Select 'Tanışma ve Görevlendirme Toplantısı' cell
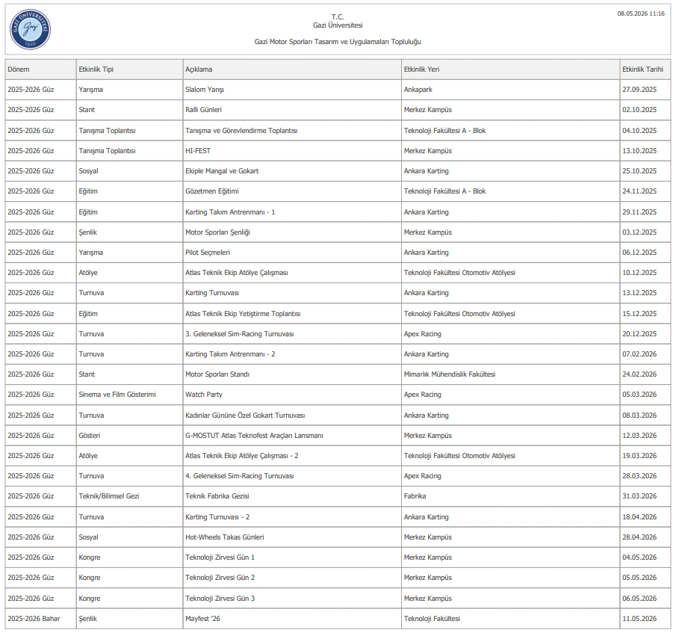The height and width of the screenshot is (633, 676). click(x=292, y=131)
